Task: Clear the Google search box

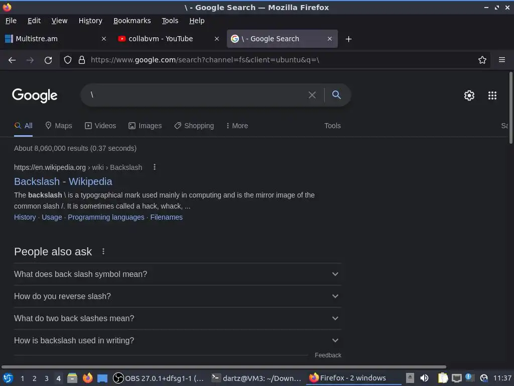Action: (312, 95)
